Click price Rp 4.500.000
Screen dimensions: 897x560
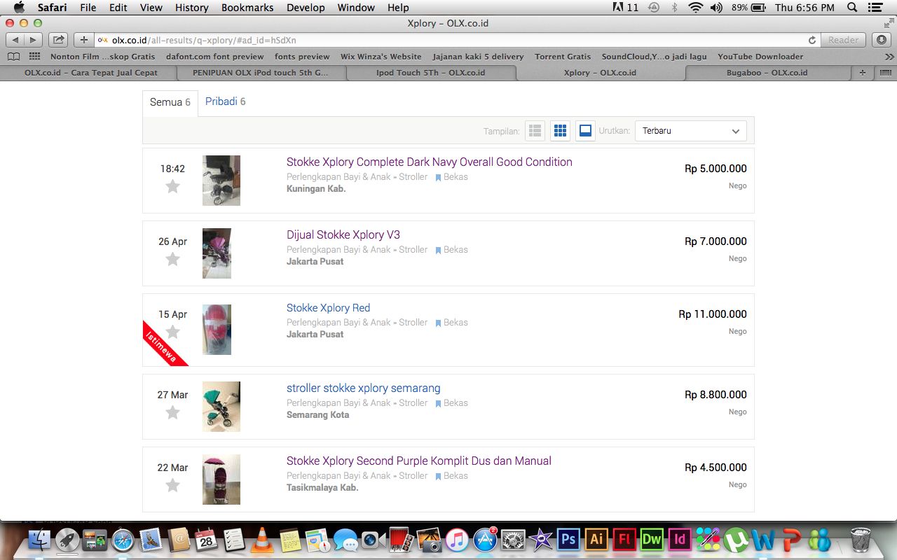[715, 468]
